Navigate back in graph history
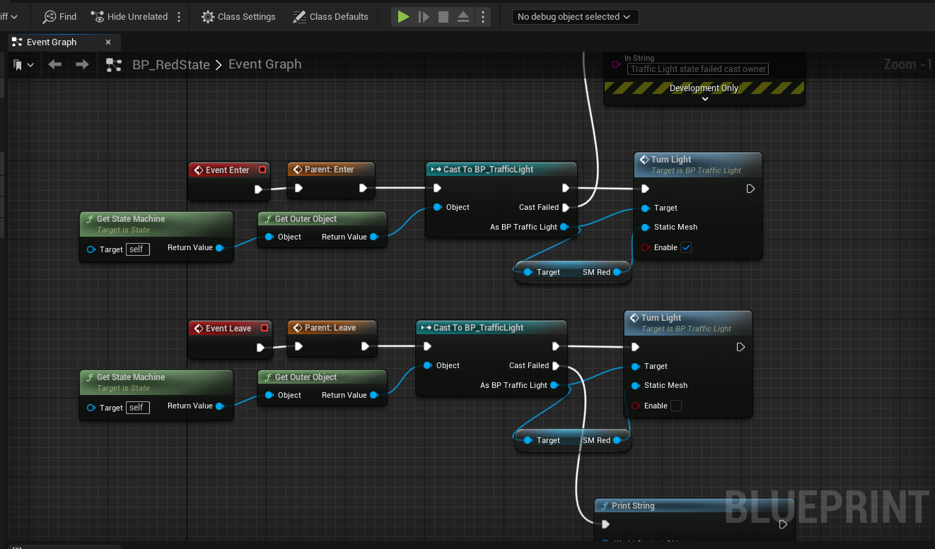The height and width of the screenshot is (549, 935). coord(54,64)
